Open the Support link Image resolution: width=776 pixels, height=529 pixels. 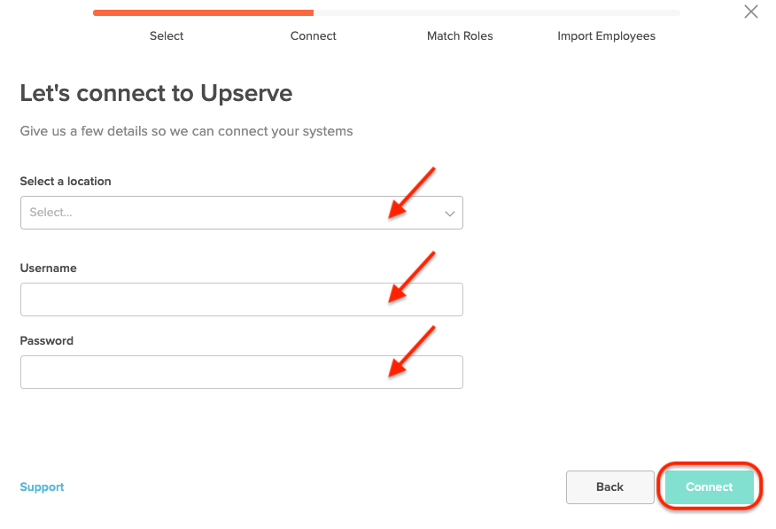[41, 486]
